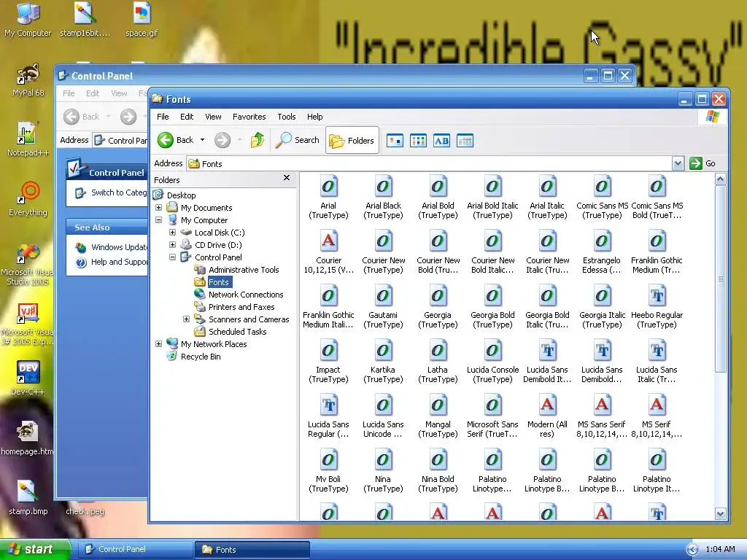Switch to Large Icons view
747x560 pixels.
tap(395, 141)
